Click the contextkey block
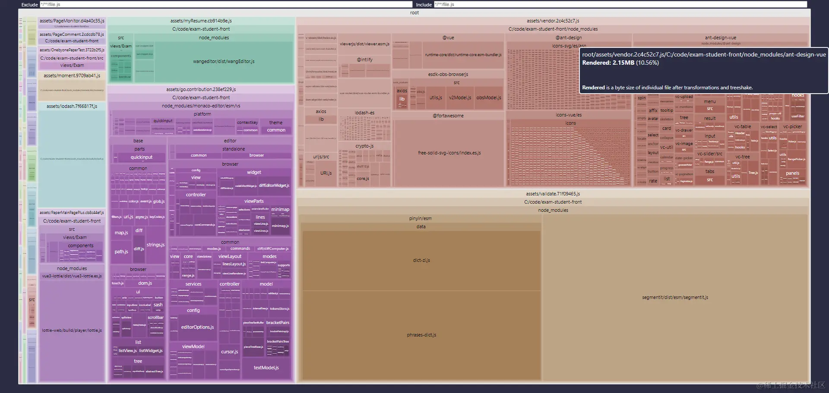 point(247,123)
